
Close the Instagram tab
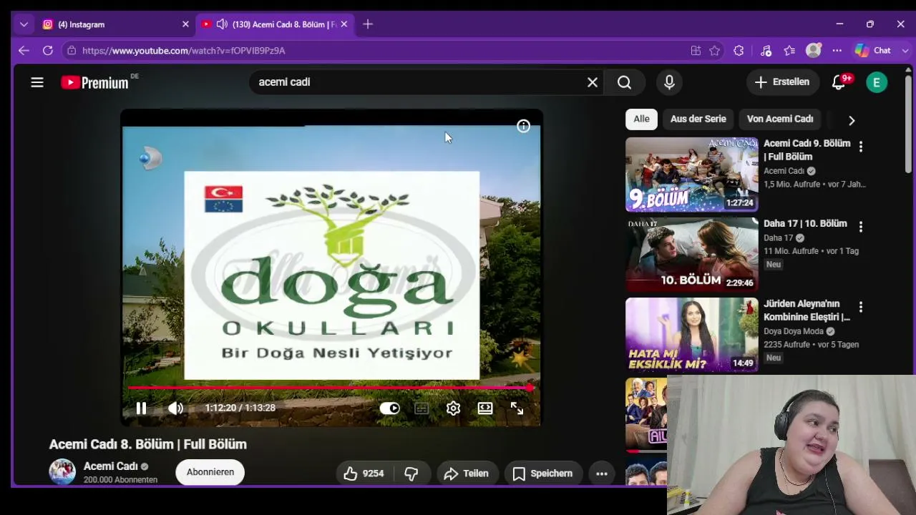185,24
